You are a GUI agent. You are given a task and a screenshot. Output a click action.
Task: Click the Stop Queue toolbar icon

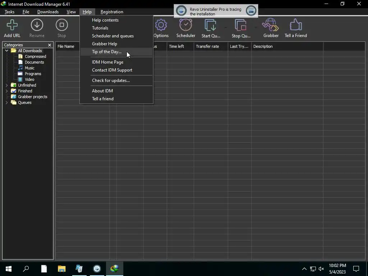[240, 25]
